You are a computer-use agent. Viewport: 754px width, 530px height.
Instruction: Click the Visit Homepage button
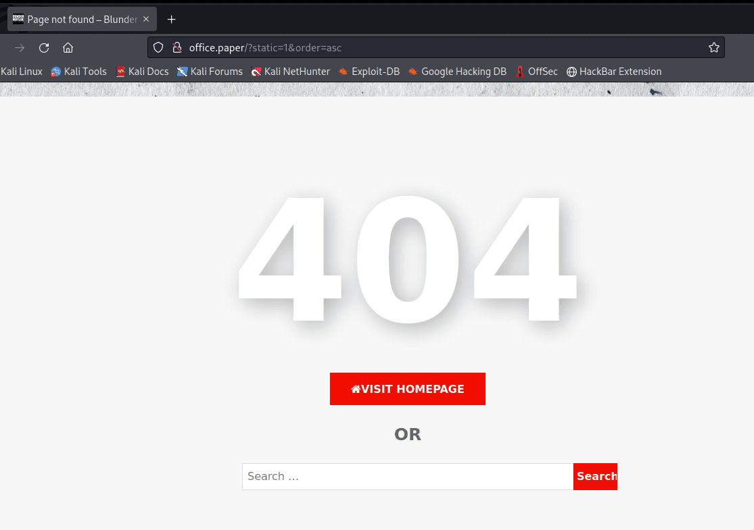407,389
